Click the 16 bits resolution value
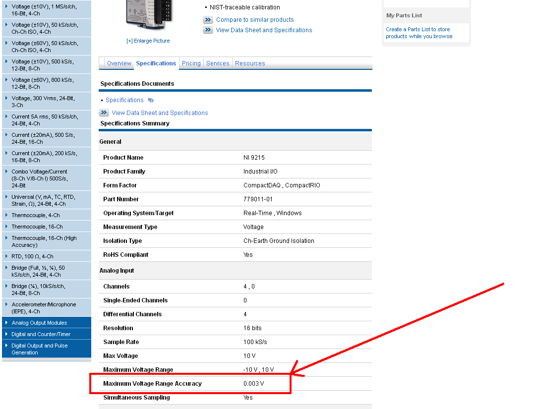Screen dimensions: 535x409 pos(252,328)
